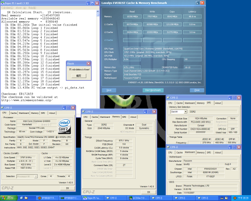Click the system tray icon next to the drive icon
Viewport: 251px width, 201px height.
tap(226, 198)
